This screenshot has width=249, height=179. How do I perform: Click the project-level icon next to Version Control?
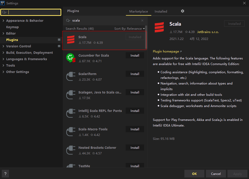[x=59, y=46]
